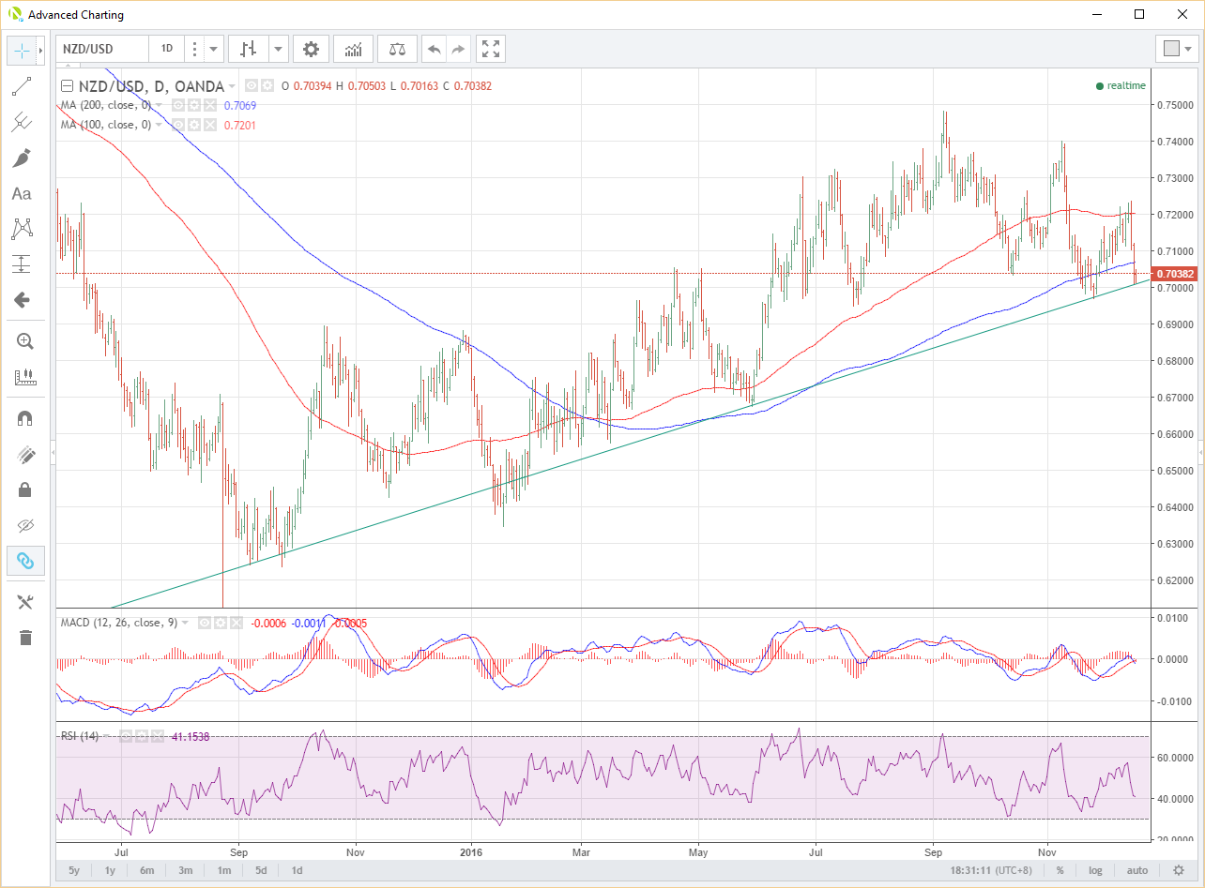Expand MA (100, close, 0) dropdown arrow

point(159,125)
